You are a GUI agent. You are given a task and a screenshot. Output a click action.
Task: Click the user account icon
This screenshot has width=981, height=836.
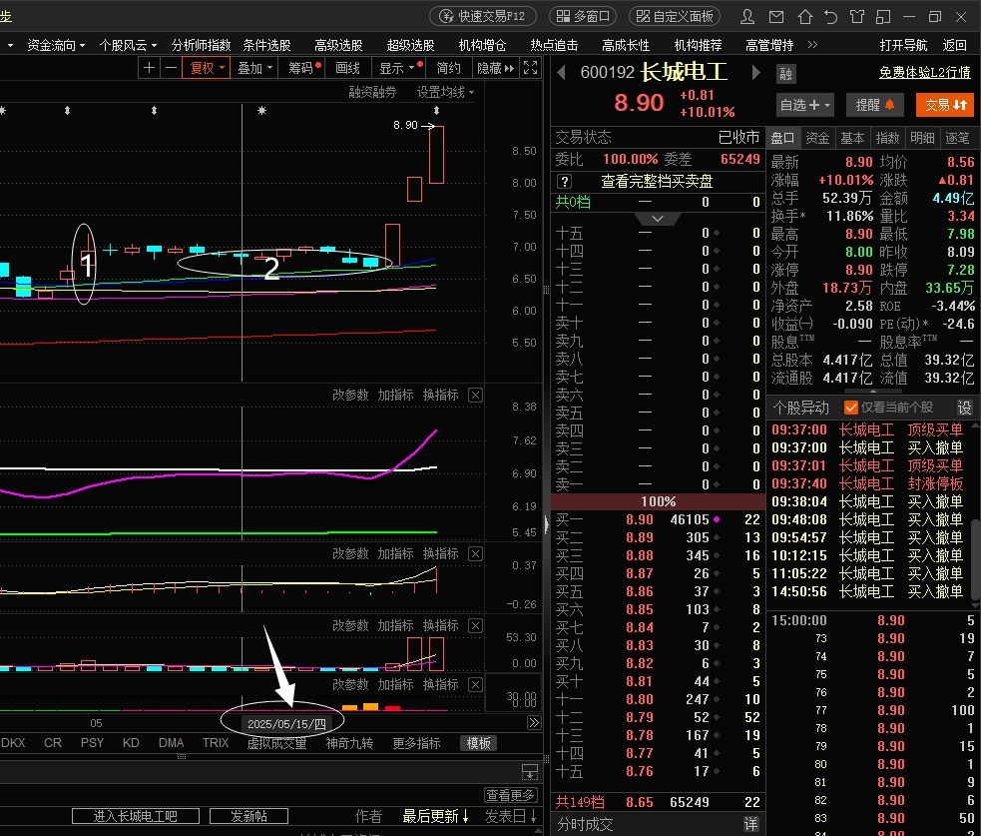(x=747, y=16)
